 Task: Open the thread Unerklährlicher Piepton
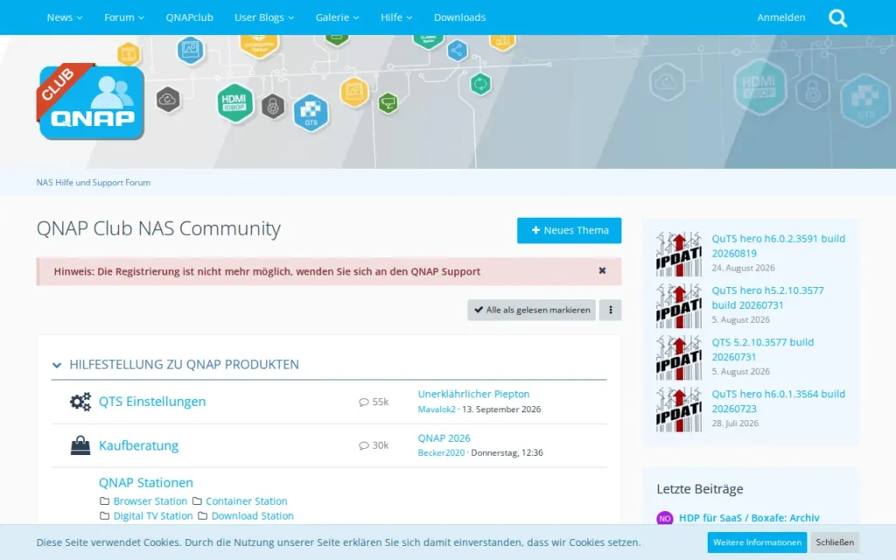[473, 394]
